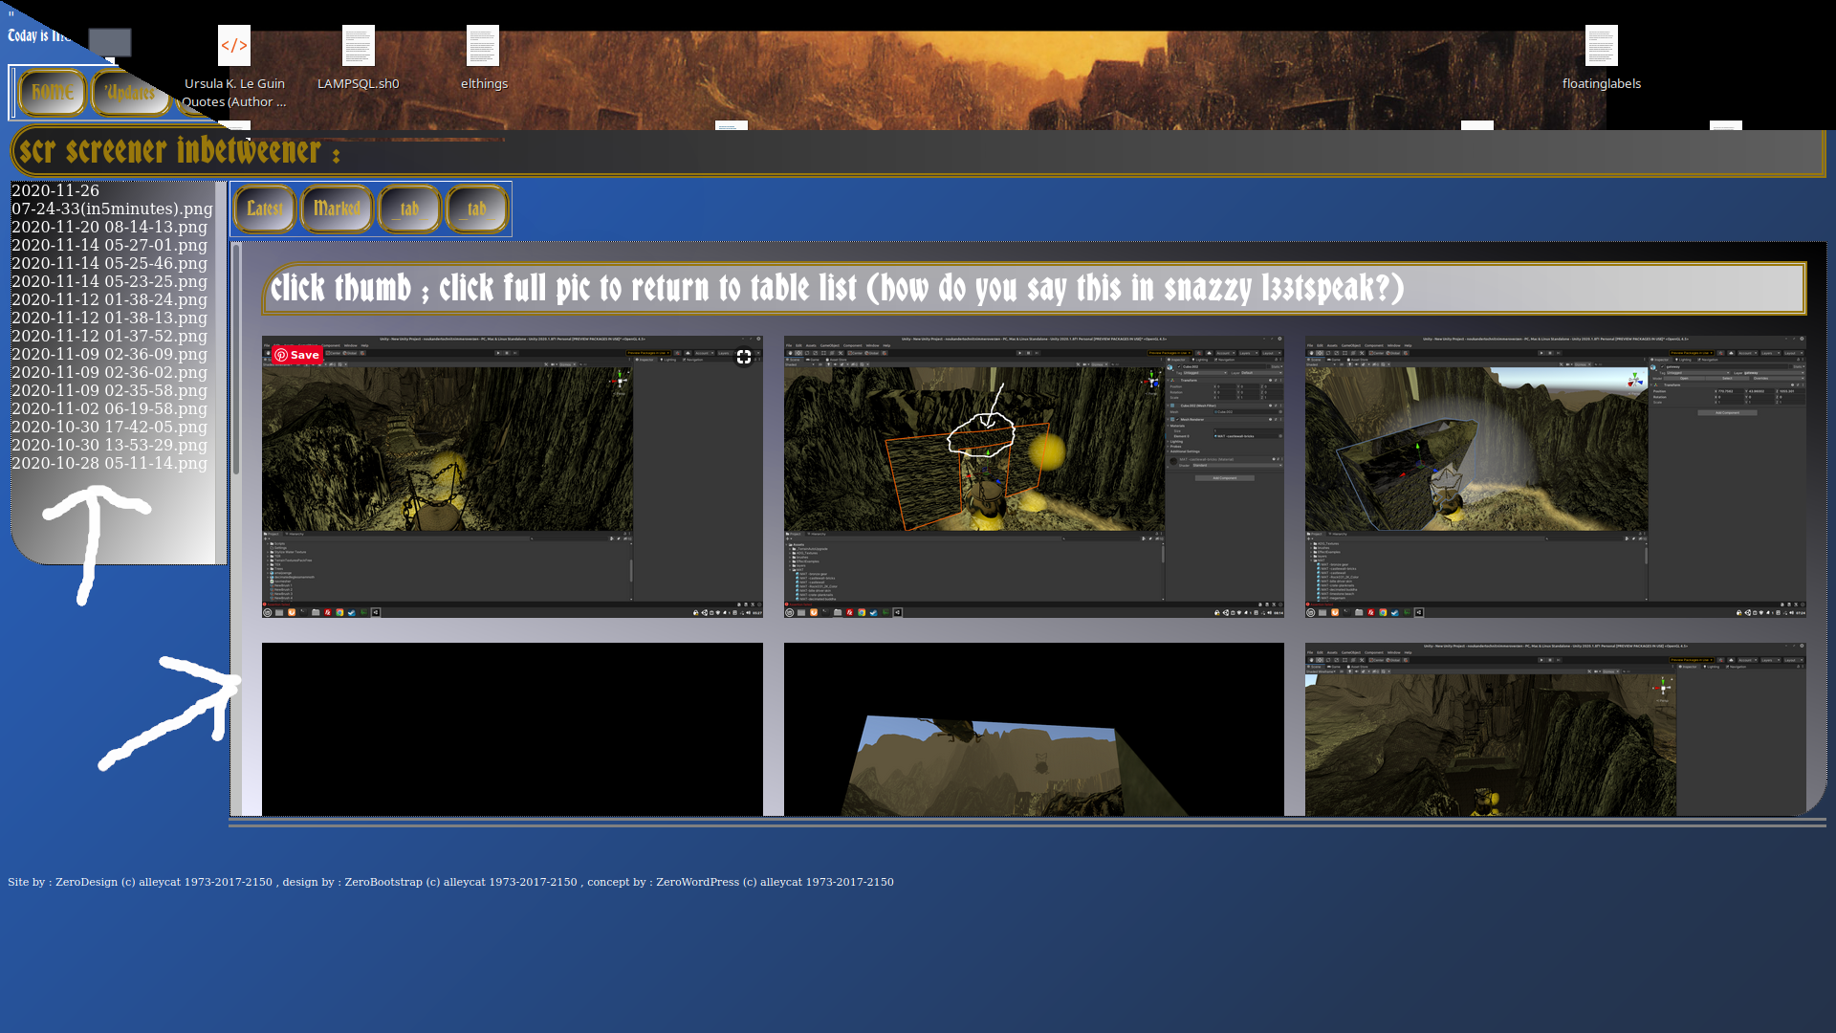Open the third thumbnail showing waterfall scene
This screenshot has width=1836, height=1033.
click(x=1555, y=475)
